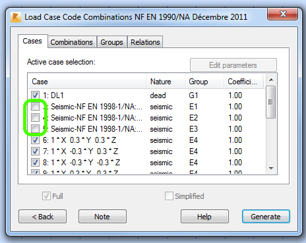Click the list scroll up arrow
The width and height of the screenshot is (306, 243).
[271, 80]
